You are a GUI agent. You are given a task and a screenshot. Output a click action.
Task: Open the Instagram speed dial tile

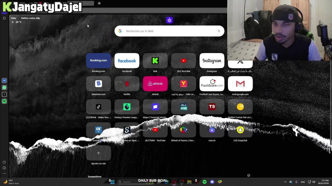pos(212,60)
